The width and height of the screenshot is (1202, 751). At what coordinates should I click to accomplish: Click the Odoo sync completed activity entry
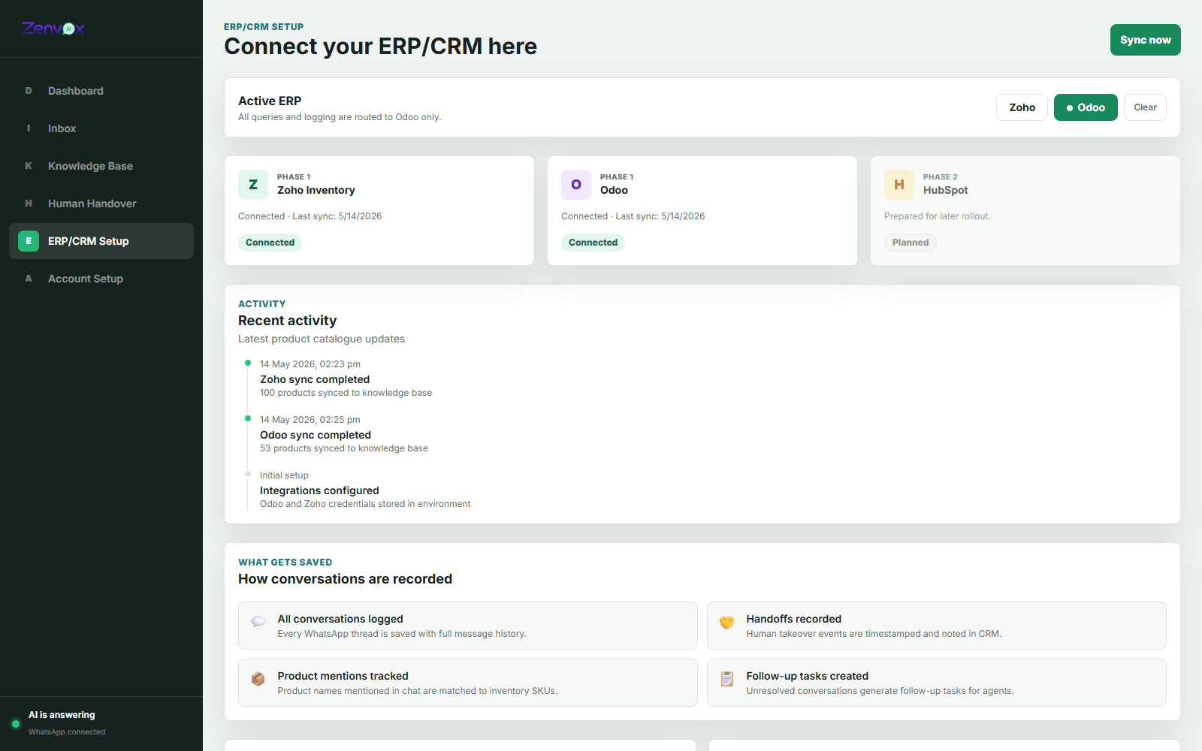[344, 434]
